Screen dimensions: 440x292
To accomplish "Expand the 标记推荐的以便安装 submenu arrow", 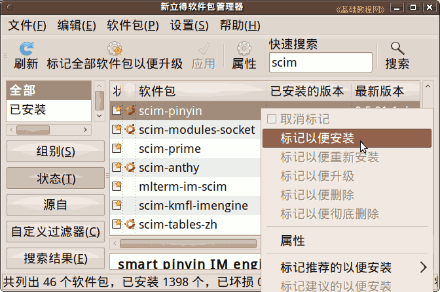I will click(424, 267).
